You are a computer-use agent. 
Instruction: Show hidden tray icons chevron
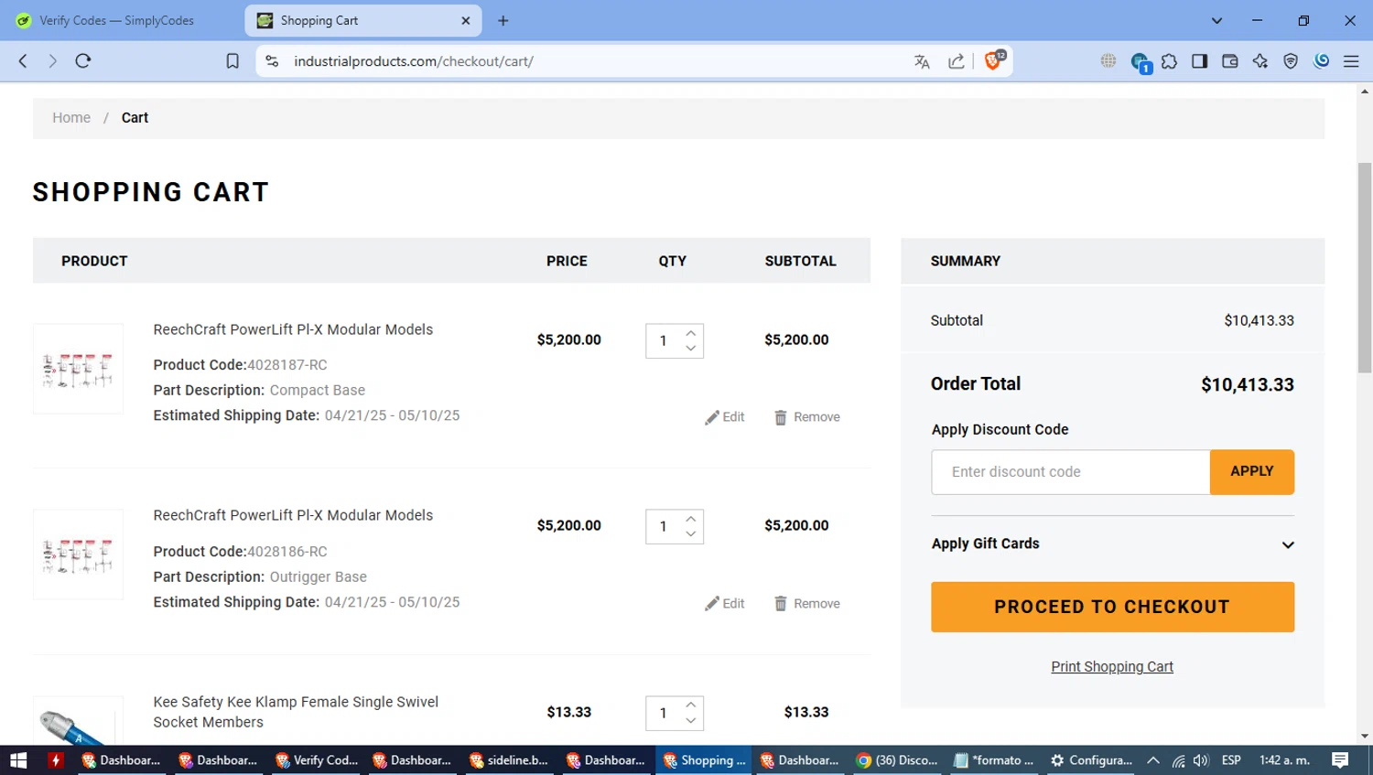1153,760
